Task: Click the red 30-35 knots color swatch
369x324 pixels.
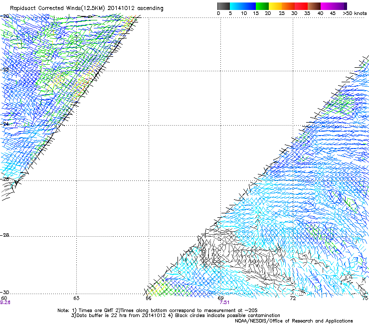Action: click(x=301, y=6)
